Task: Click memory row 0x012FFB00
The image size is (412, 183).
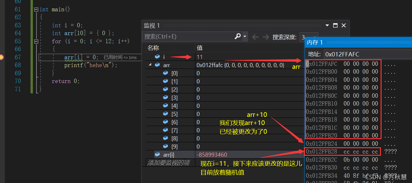Action: 351,72
